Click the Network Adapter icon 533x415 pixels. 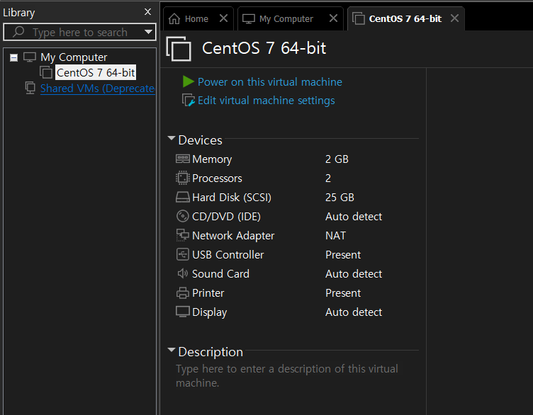coord(183,235)
